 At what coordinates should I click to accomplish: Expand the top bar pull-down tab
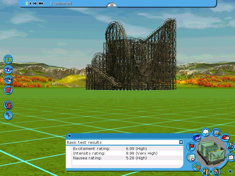tap(112, 5)
